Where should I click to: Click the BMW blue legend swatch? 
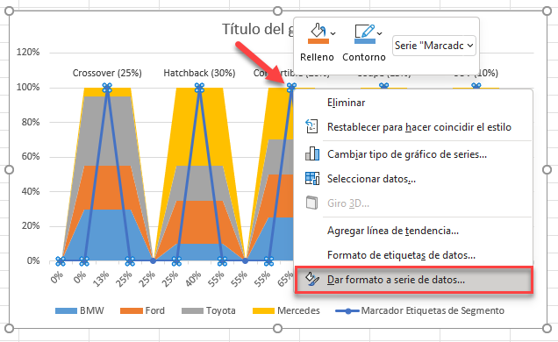(66, 310)
